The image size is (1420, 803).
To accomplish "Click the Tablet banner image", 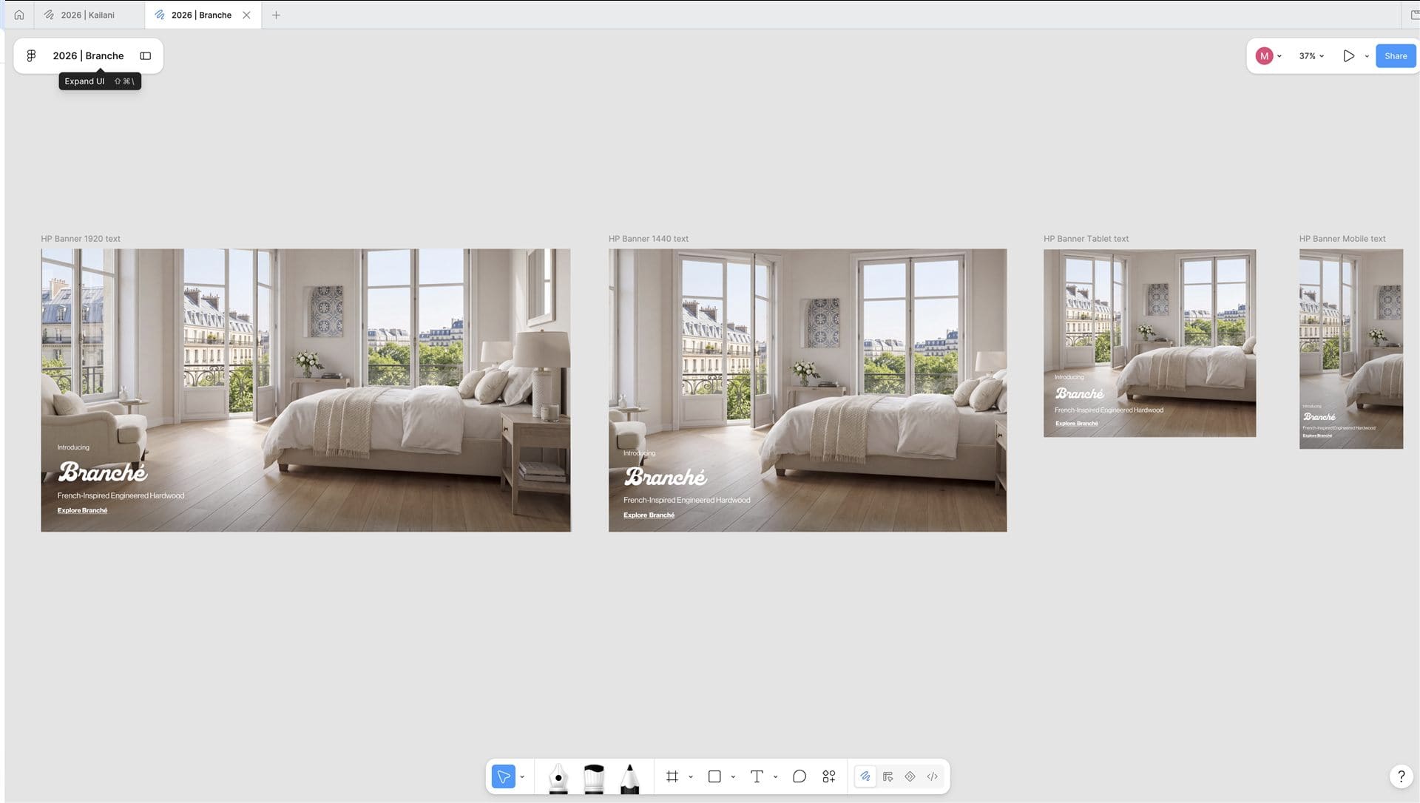I will coord(1149,343).
